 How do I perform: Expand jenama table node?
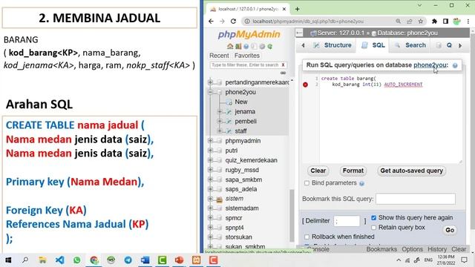pyautogui.click(x=220, y=111)
